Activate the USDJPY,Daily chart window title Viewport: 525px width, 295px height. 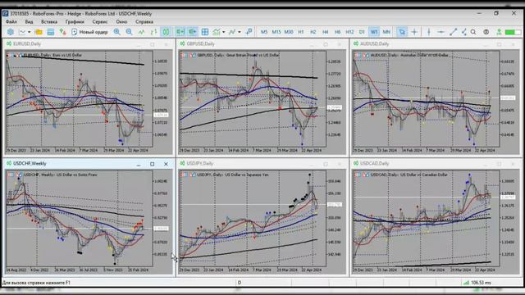click(x=200, y=164)
